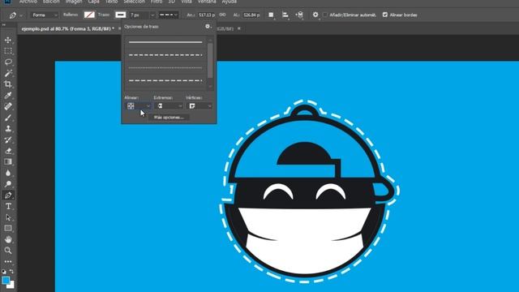Select the Rectangular Marquee tool
The image size is (519, 292).
point(8,51)
